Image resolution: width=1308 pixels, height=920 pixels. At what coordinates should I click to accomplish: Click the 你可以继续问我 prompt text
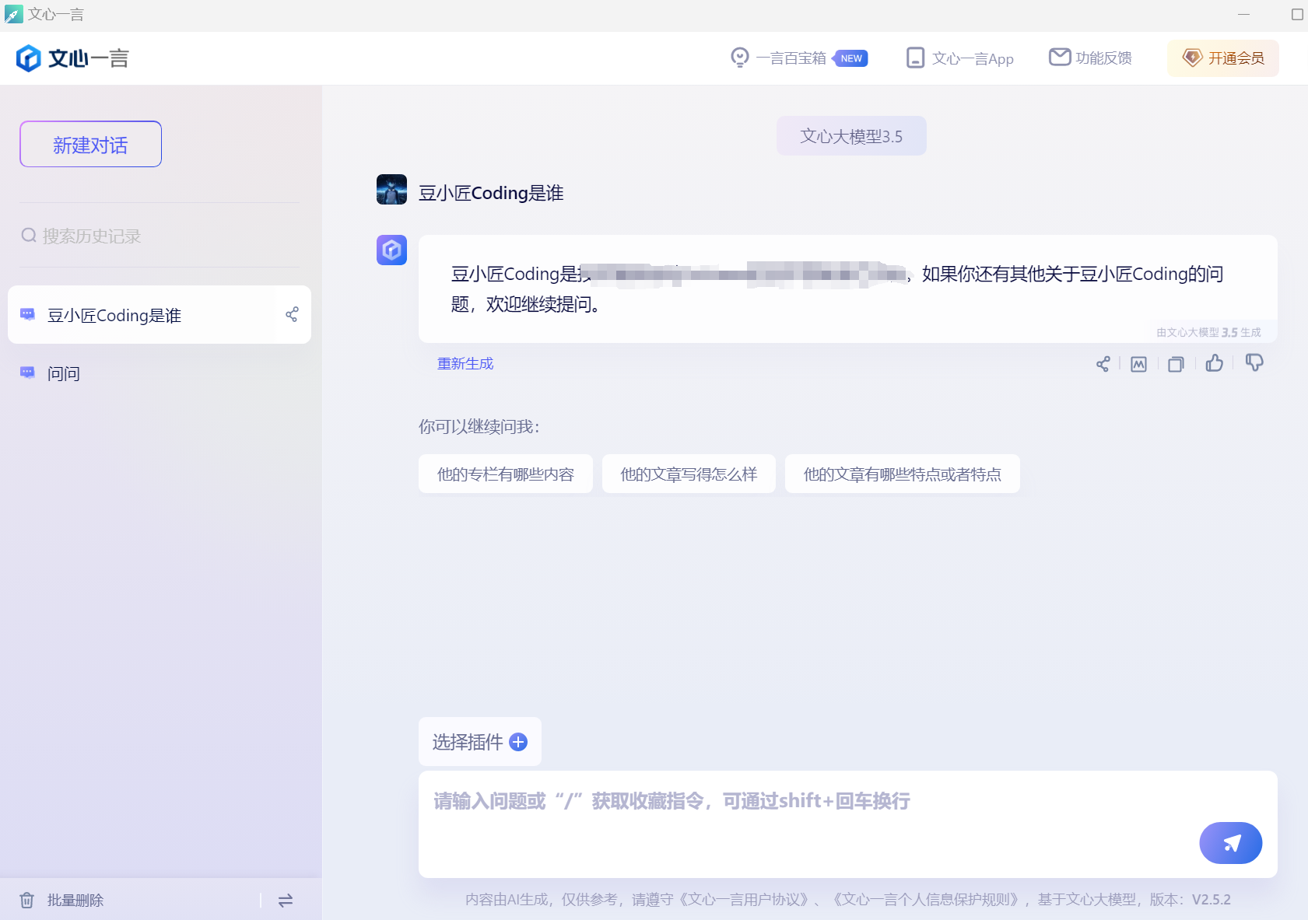(479, 426)
